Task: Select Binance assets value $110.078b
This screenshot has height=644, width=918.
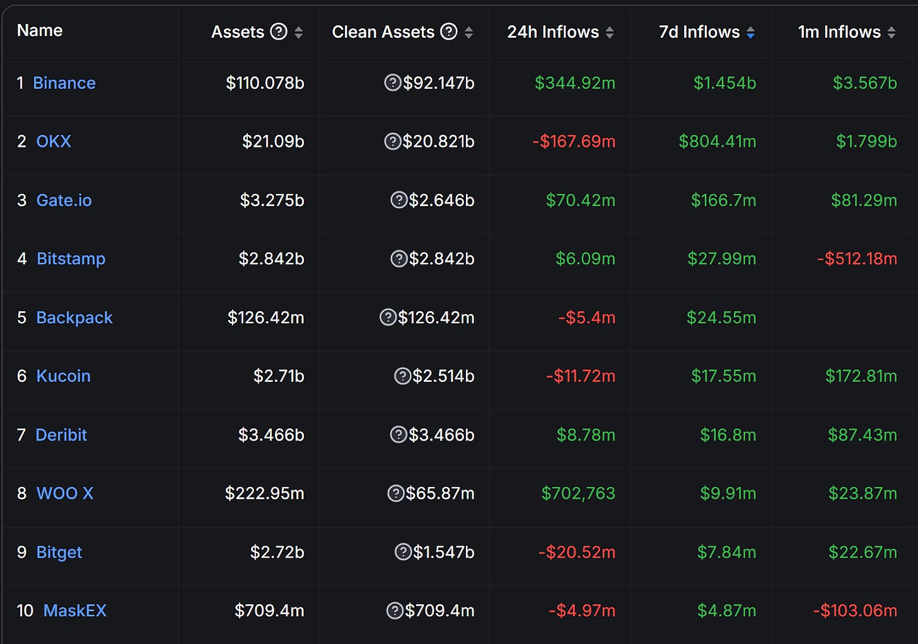Action: (x=265, y=83)
